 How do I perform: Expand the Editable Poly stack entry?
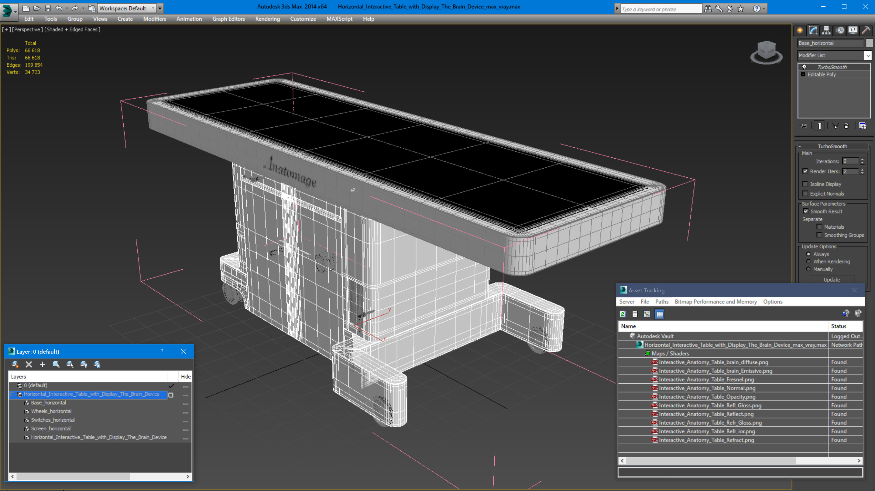pyautogui.click(x=803, y=75)
